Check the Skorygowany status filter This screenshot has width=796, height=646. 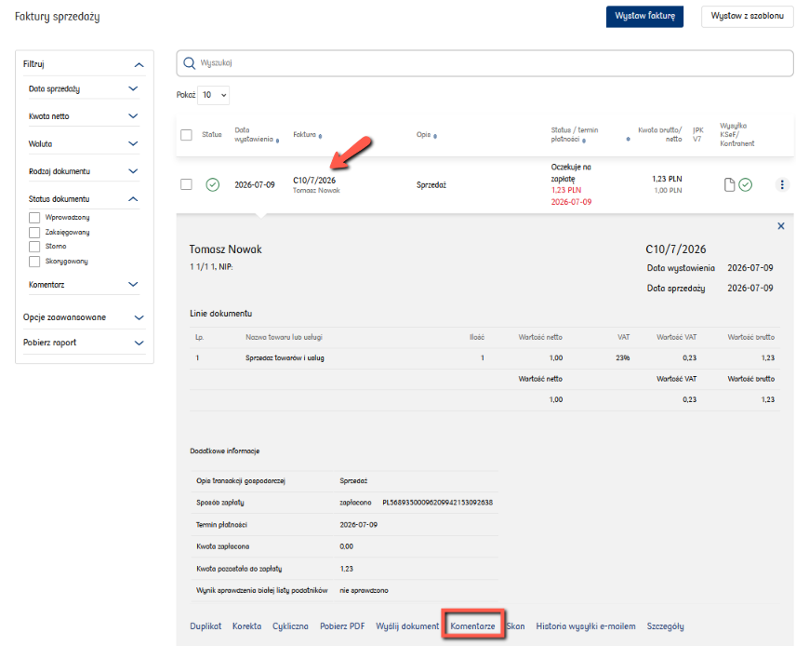point(34,262)
